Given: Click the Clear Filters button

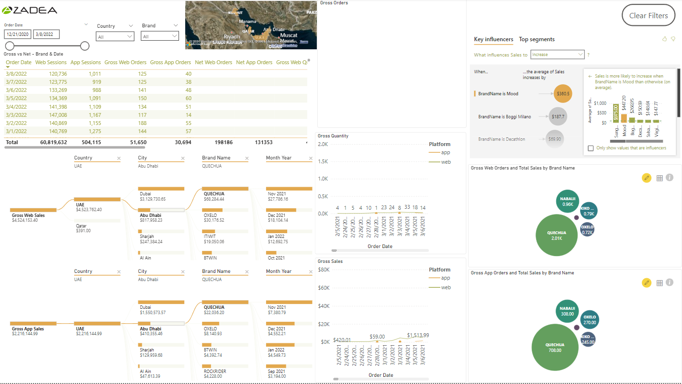Looking at the screenshot, I should click(x=648, y=15).
